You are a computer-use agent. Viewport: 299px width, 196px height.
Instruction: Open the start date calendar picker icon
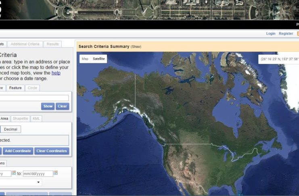(14, 173)
